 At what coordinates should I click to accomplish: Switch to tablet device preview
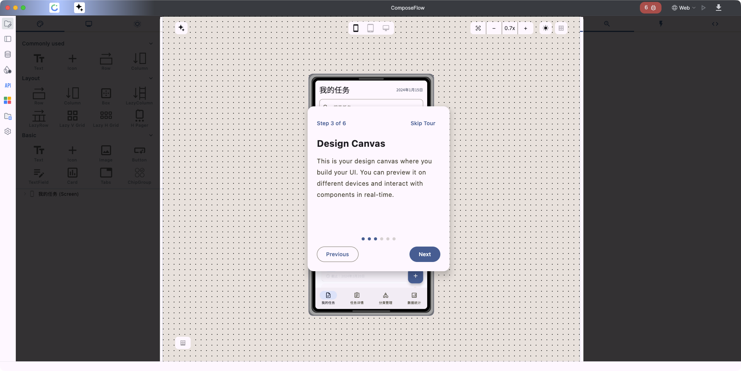[x=370, y=28]
